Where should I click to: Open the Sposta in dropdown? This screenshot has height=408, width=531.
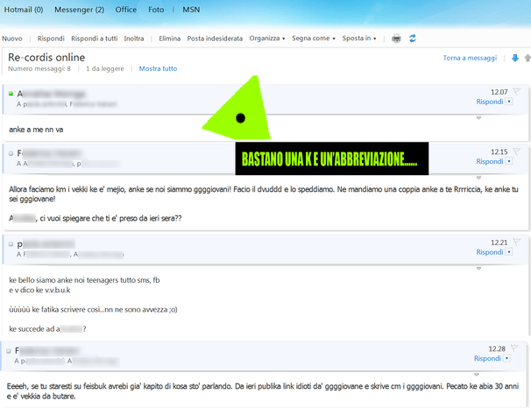pyautogui.click(x=359, y=39)
